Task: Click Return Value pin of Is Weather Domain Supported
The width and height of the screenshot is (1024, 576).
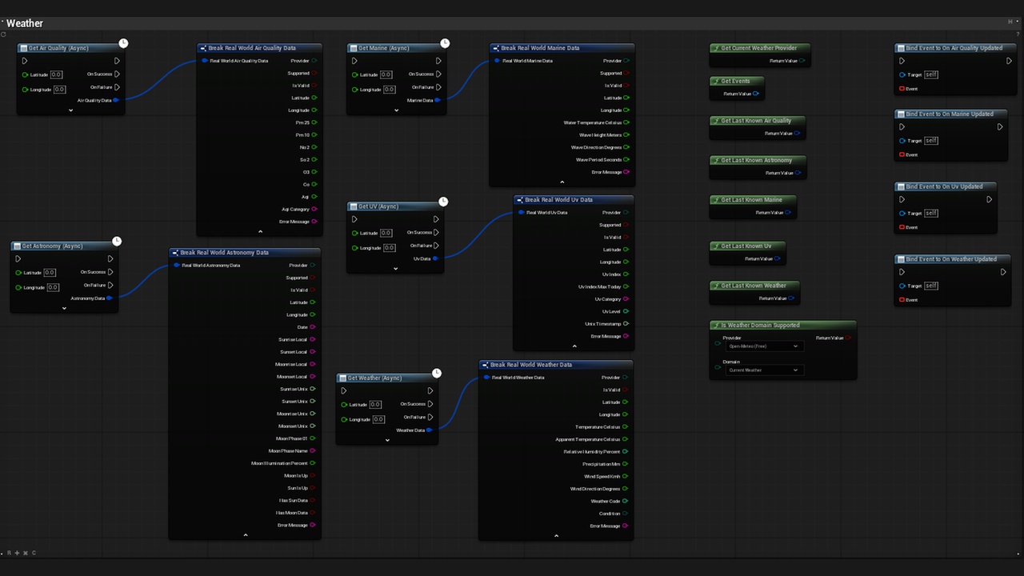Action: pos(849,338)
